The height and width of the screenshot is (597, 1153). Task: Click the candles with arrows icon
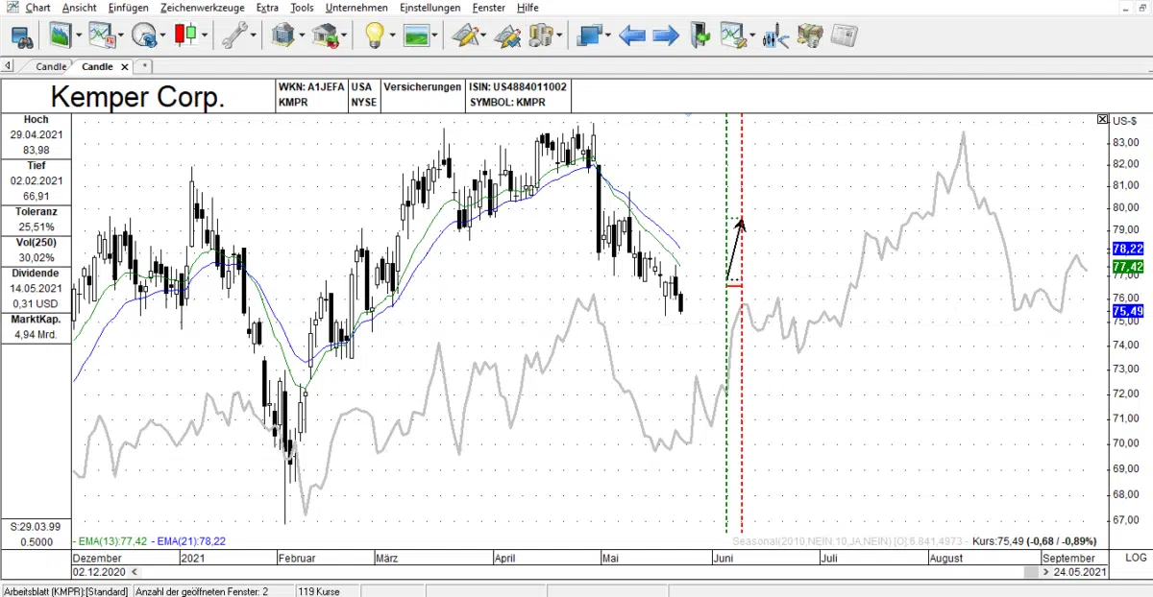(775, 36)
